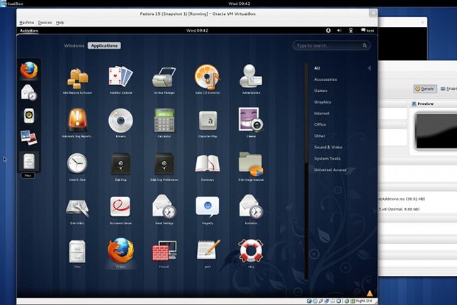
Task: Select the System Tools category
Action: pyautogui.click(x=327, y=158)
